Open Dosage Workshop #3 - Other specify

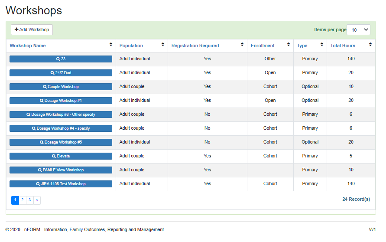pyautogui.click(x=61, y=114)
